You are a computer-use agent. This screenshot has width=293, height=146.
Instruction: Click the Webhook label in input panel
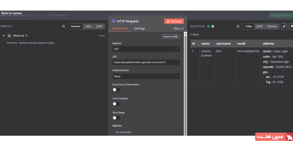coord(19,35)
